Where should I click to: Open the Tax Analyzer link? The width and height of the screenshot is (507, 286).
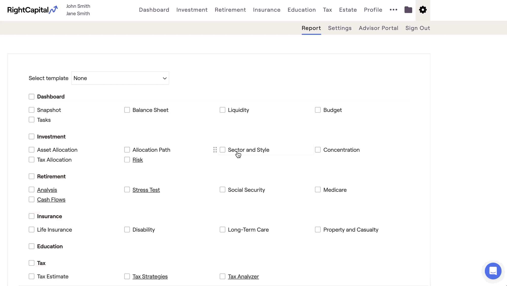tap(243, 277)
